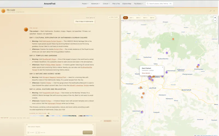
Task: Click the Send button
Action: pos(88,132)
